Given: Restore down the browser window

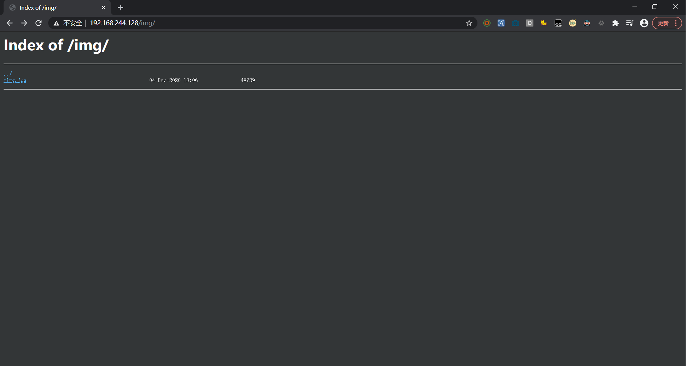Looking at the screenshot, I should click(655, 7).
